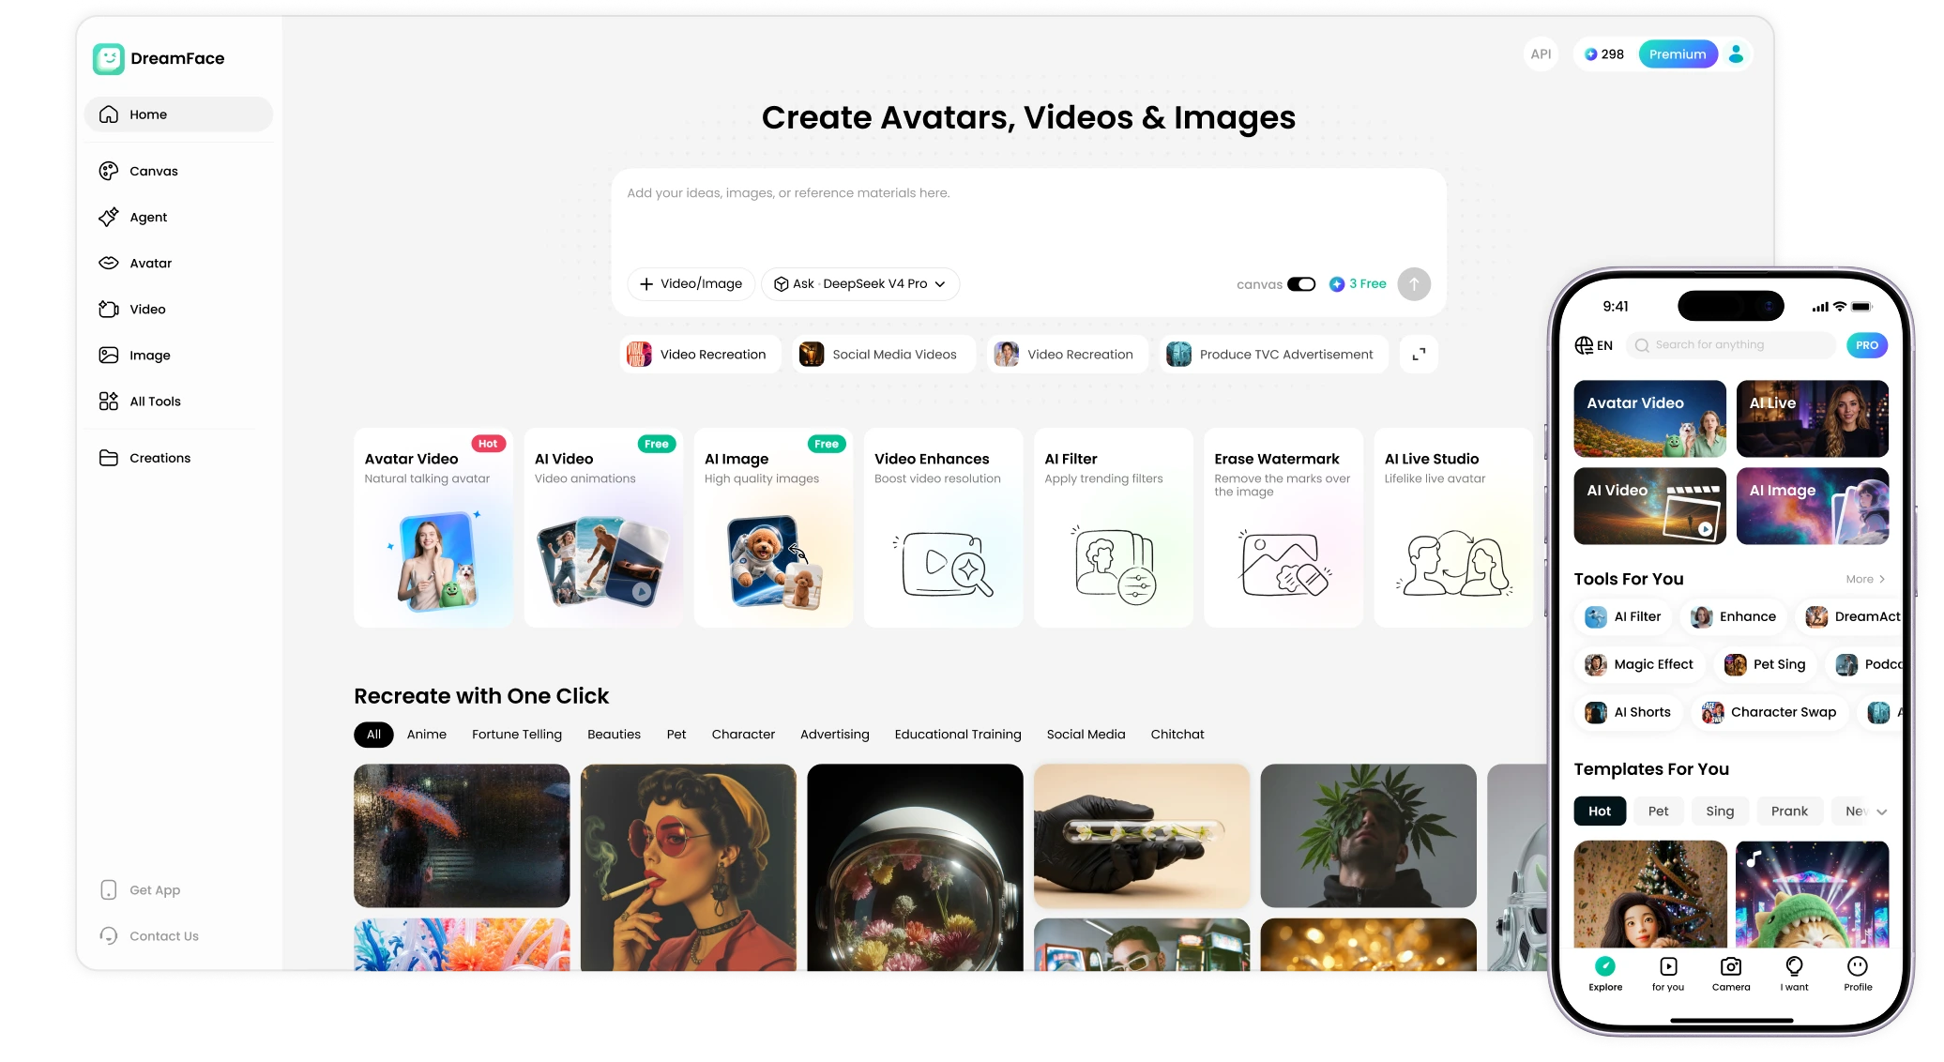Image resolution: width=1944 pixels, height=1062 pixels.
Task: Open the Video camera icon in sidebar
Action: [109, 309]
